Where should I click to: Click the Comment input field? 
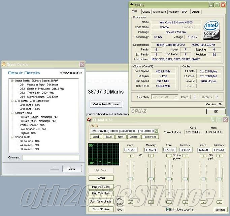tap(51, 157)
